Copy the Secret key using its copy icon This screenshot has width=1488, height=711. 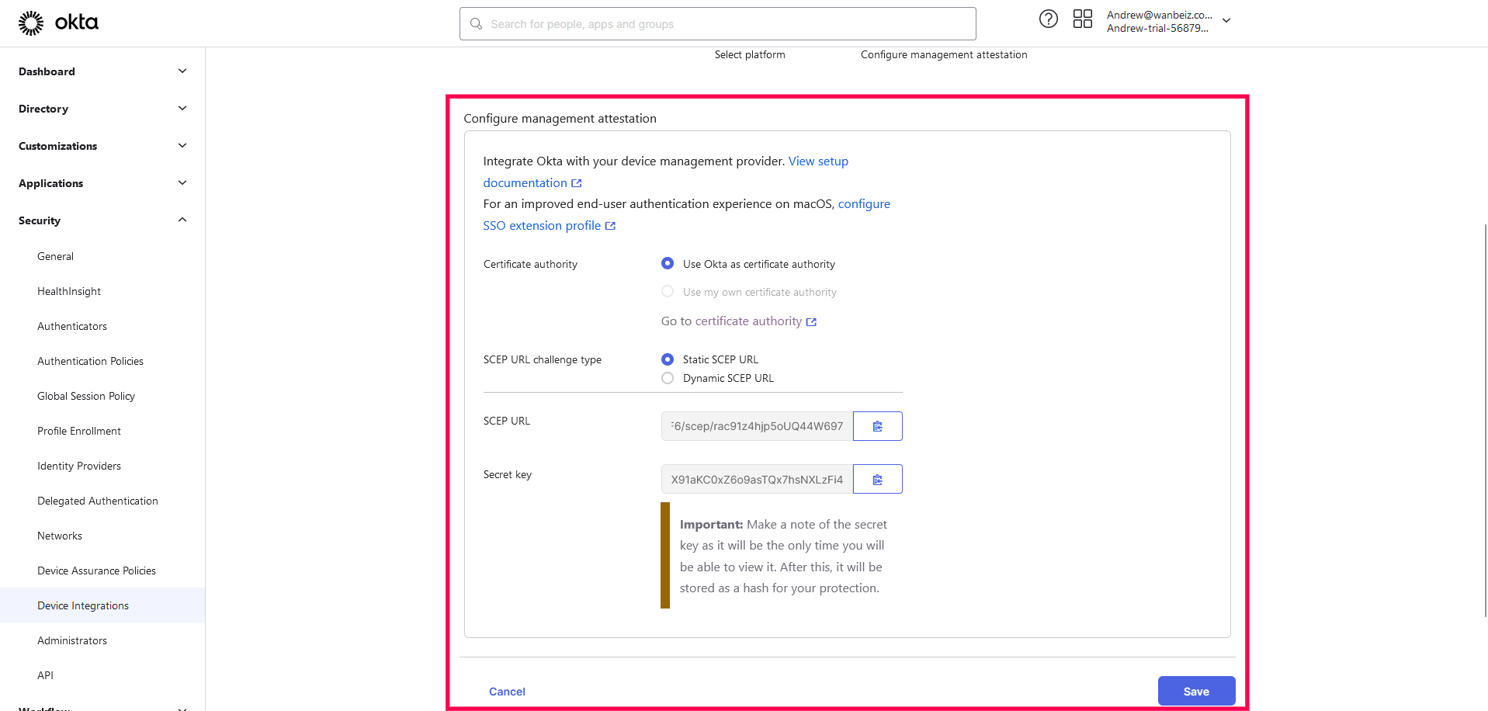pos(877,479)
